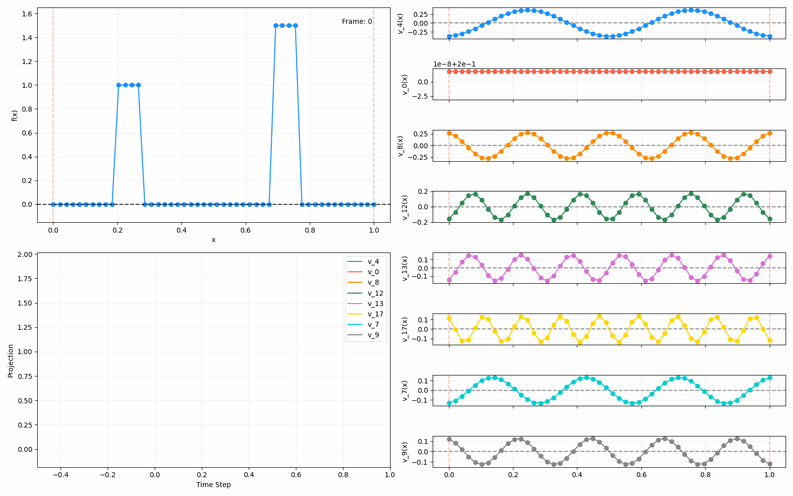Select the yellow v_17 legend line swatch
This screenshot has width=793, height=496.
(x=355, y=314)
